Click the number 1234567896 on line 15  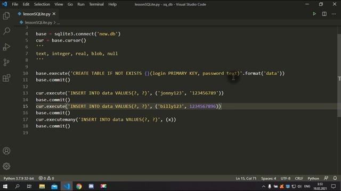202,106
